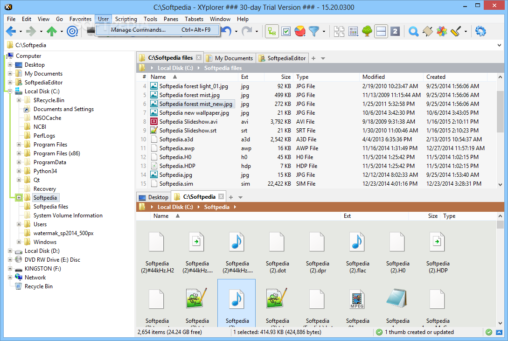Click the details grid view icon

353,31
